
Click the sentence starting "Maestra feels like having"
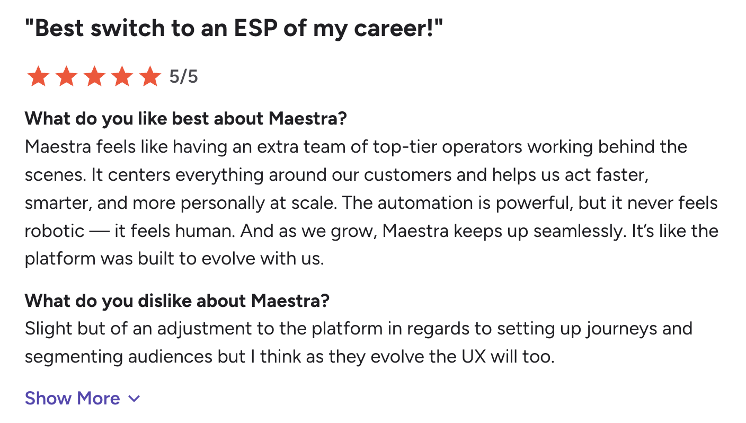(x=356, y=146)
